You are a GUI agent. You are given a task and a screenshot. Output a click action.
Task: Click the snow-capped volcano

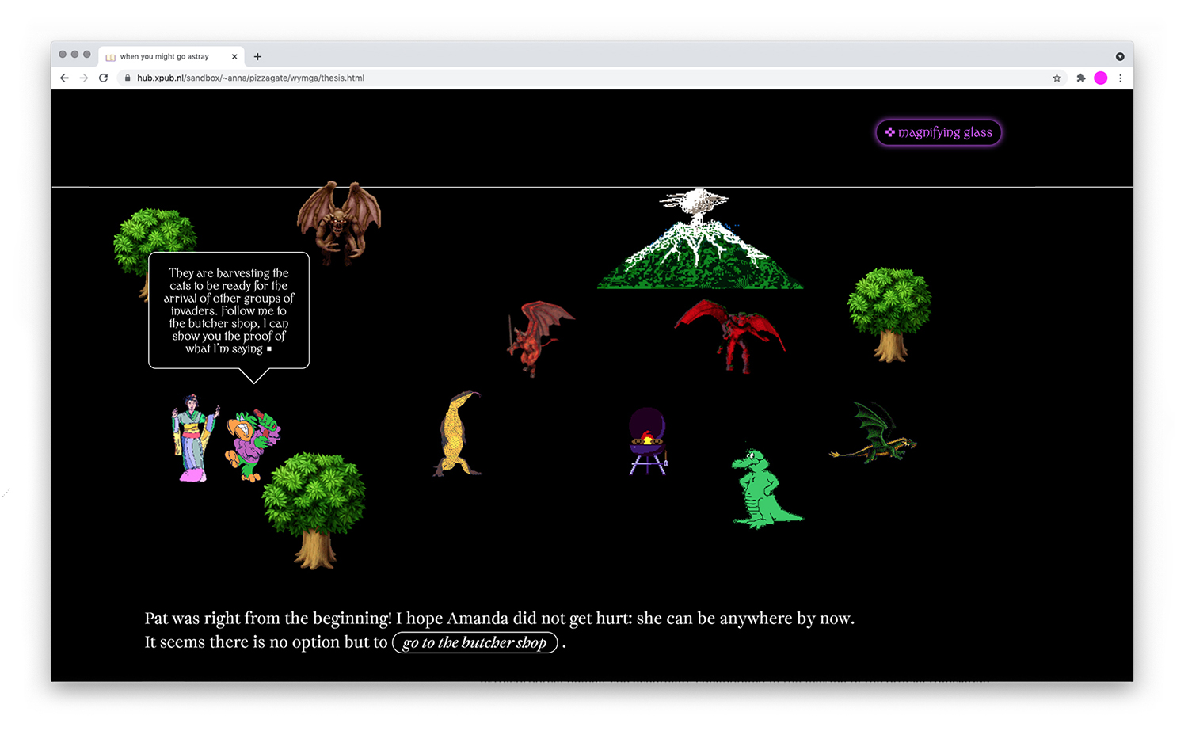(700, 238)
